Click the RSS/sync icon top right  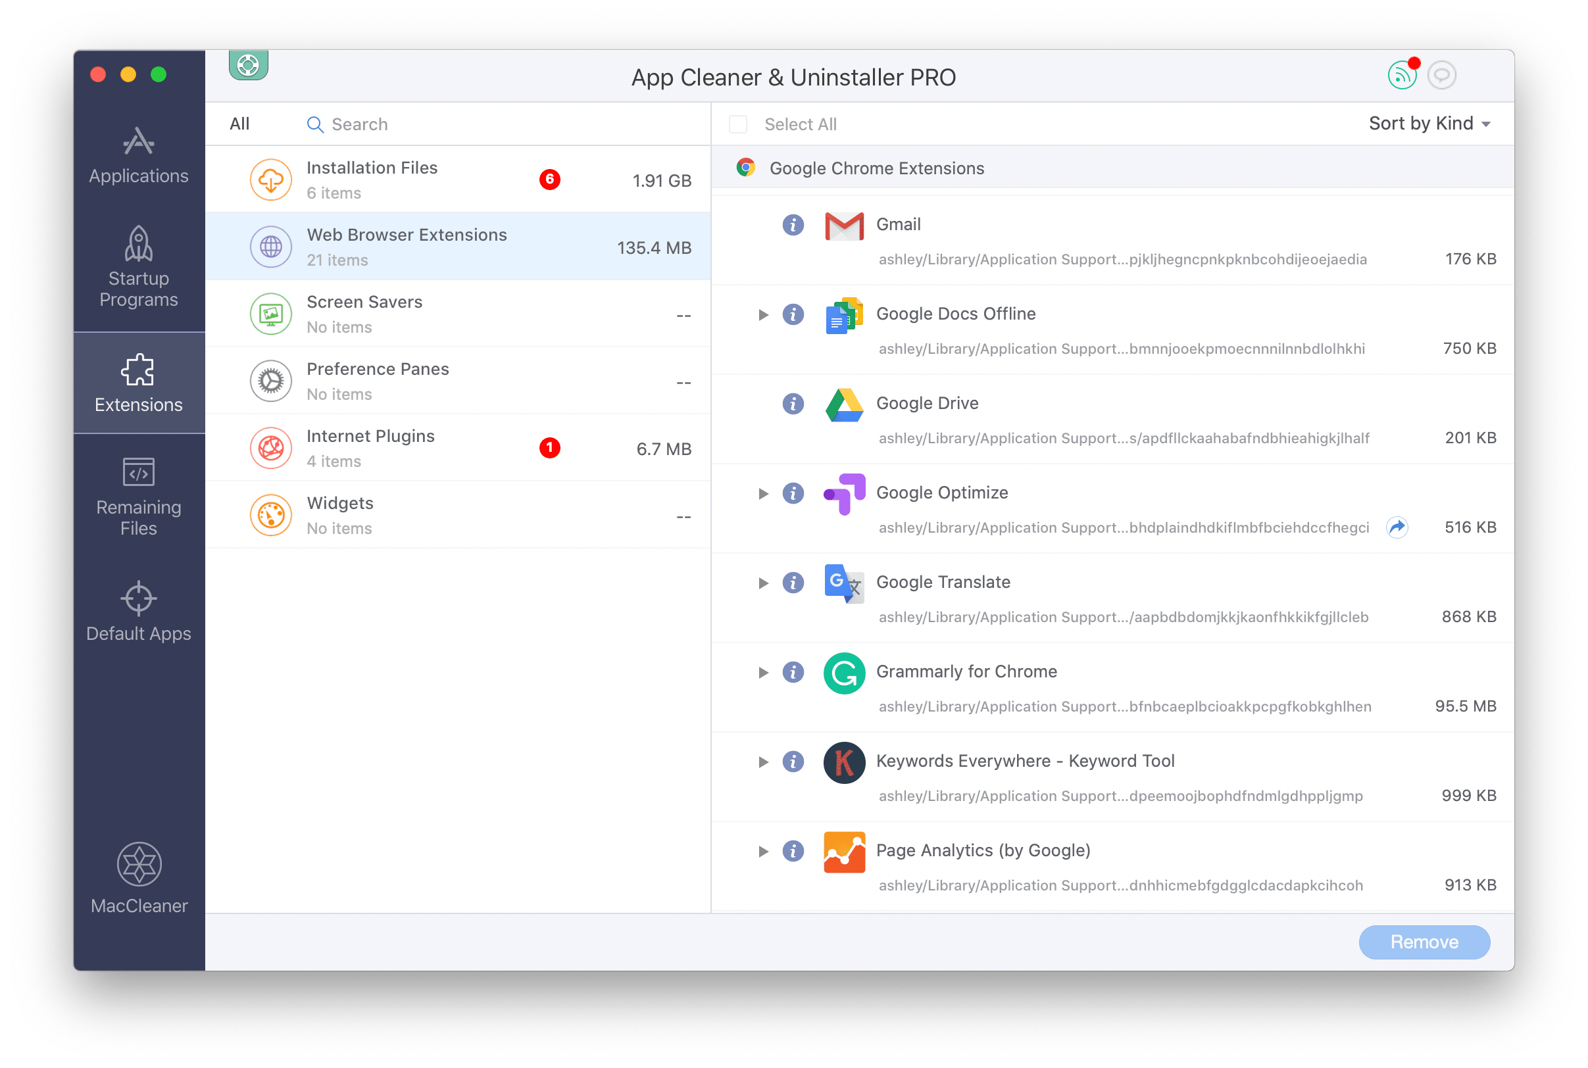(x=1403, y=74)
